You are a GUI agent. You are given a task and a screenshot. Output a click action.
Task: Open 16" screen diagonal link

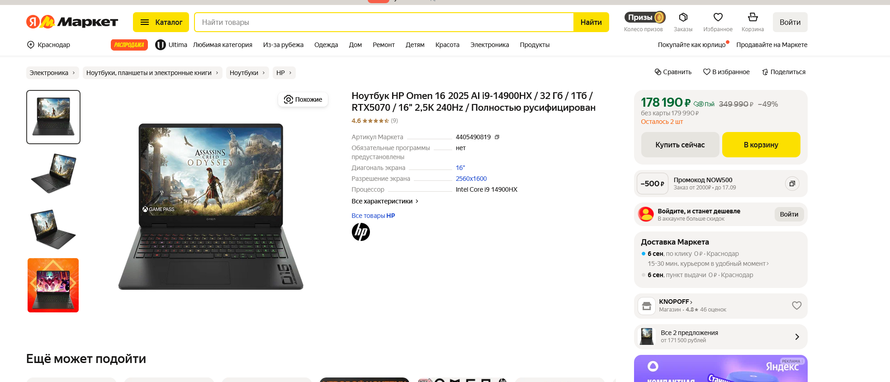tap(460, 168)
